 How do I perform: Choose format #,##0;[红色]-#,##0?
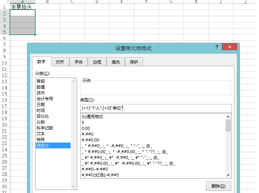(153, 175)
